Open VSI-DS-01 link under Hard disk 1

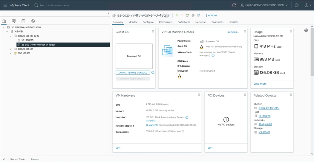coord(151,121)
